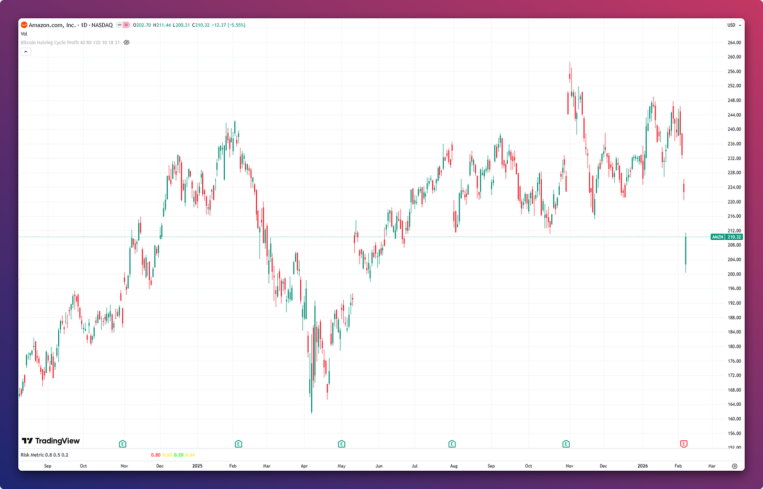
Task: Click the Jul label on time axis
Action: (x=415, y=466)
